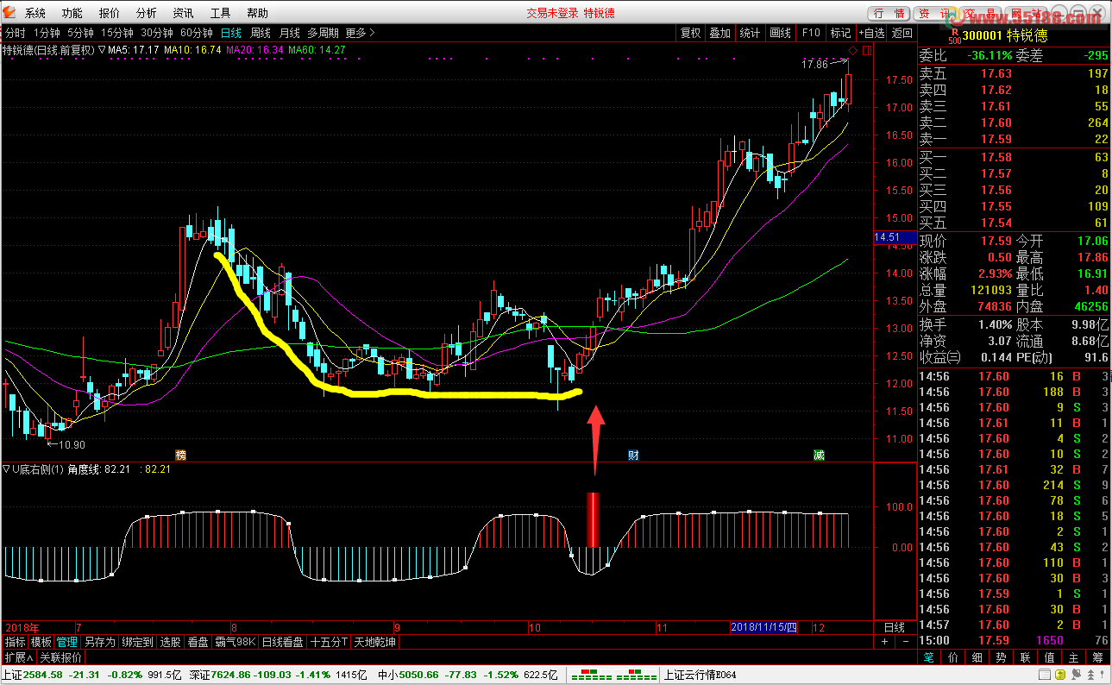
Task: Collapse the 扩展 panel
Action: [18, 657]
